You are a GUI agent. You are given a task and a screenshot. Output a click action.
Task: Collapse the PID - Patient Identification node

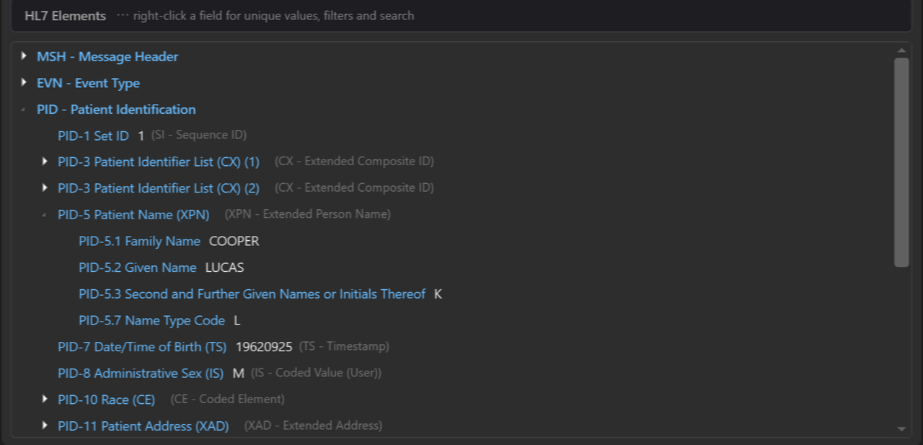pyautogui.click(x=24, y=110)
